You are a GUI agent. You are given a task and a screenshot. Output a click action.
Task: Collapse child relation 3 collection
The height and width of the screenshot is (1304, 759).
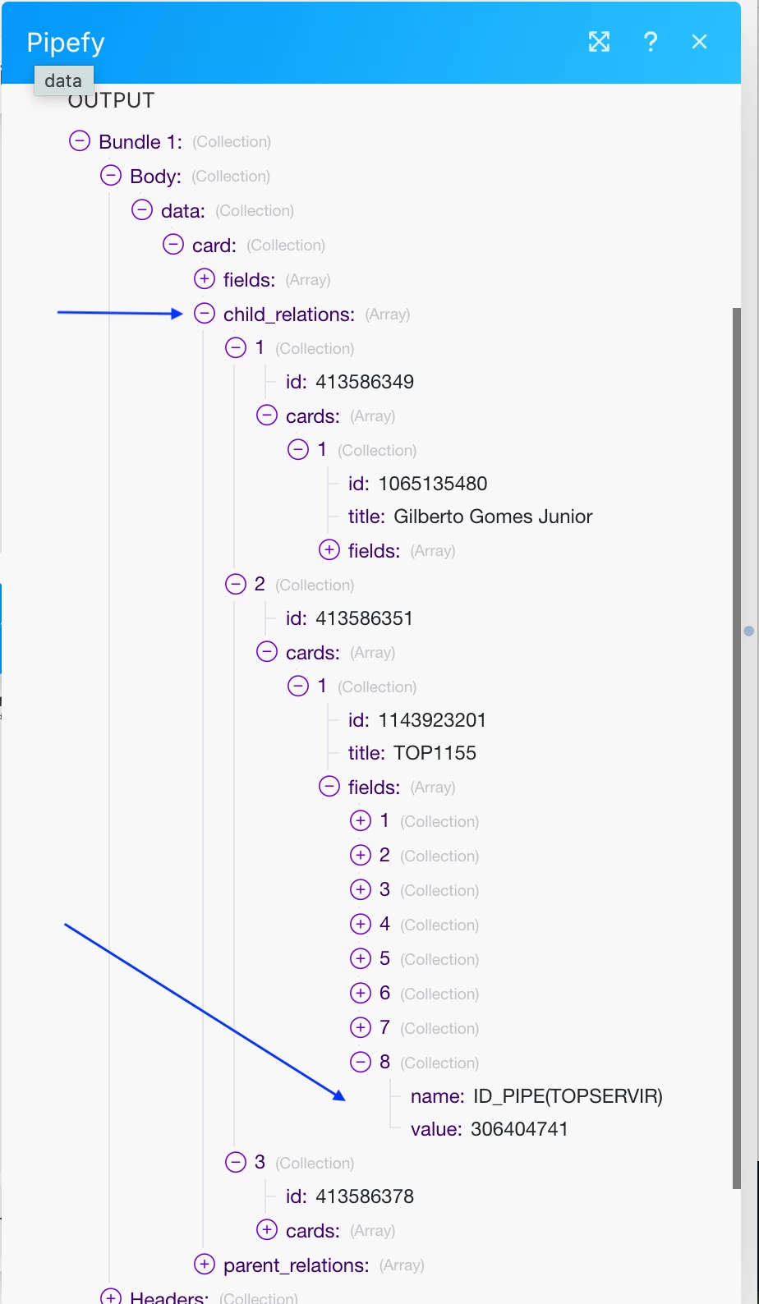coord(236,1163)
